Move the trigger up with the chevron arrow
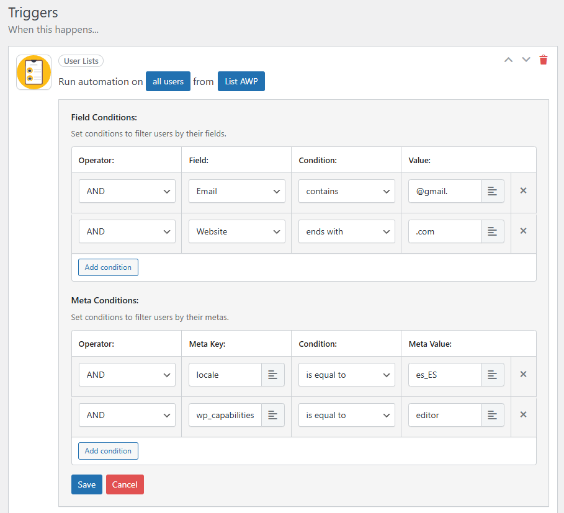The image size is (564, 513). tap(508, 60)
